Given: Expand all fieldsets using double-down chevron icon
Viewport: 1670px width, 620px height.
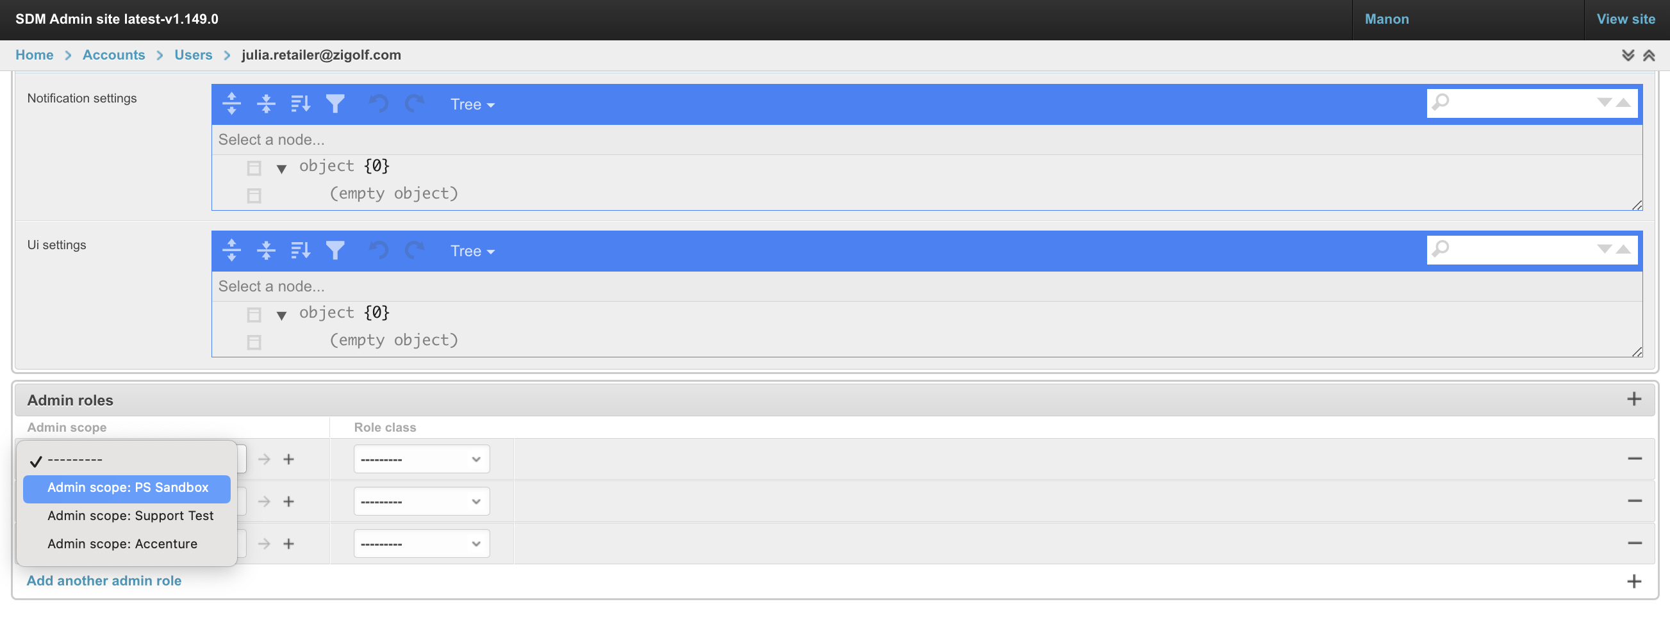Looking at the screenshot, I should coord(1628,55).
